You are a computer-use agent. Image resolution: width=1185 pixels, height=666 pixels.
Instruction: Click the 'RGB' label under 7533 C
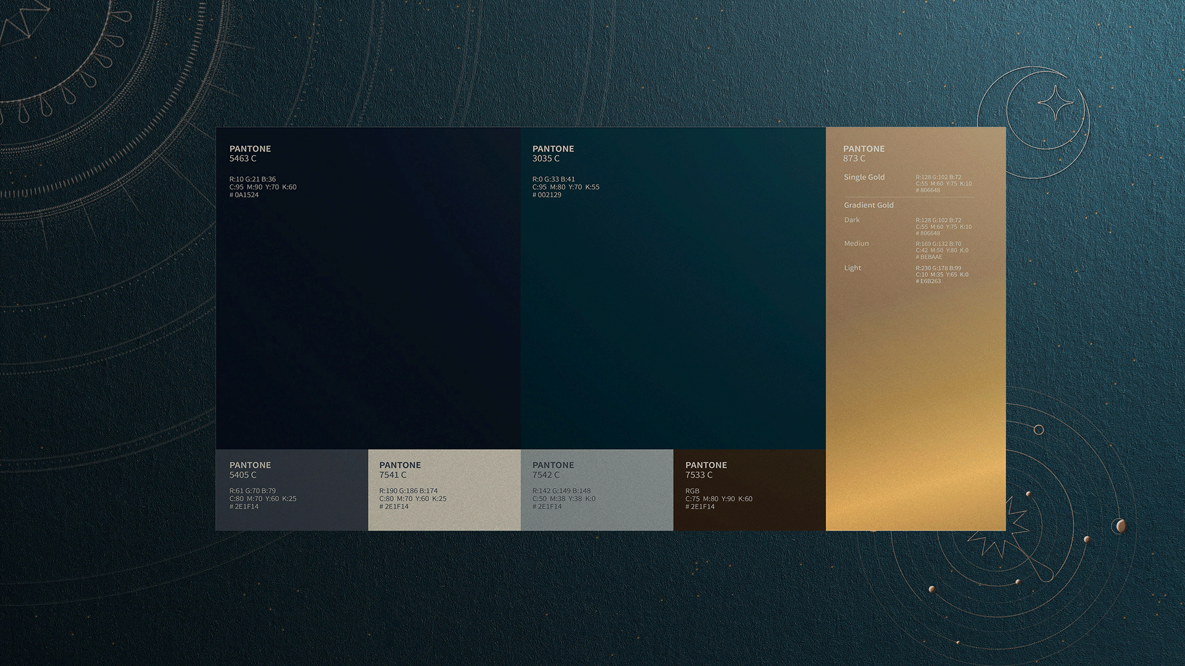click(692, 491)
